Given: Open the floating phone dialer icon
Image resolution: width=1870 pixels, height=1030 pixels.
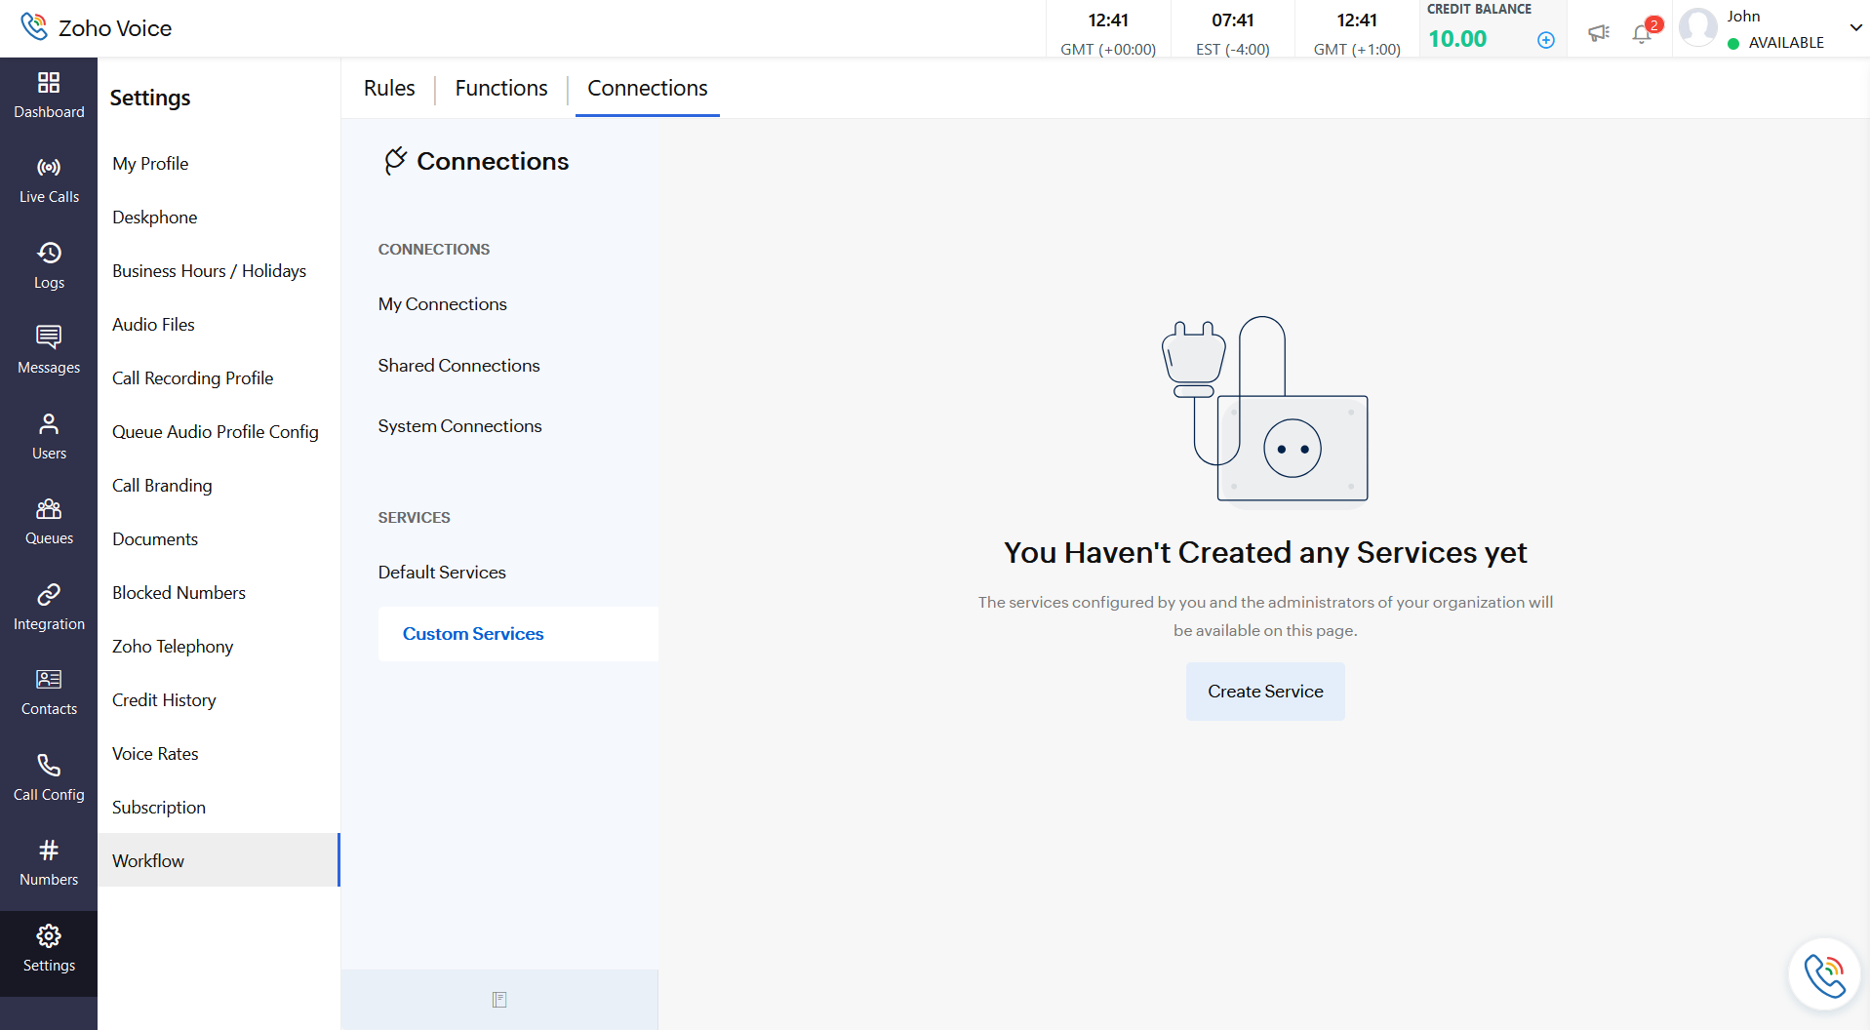Looking at the screenshot, I should [x=1824, y=974].
